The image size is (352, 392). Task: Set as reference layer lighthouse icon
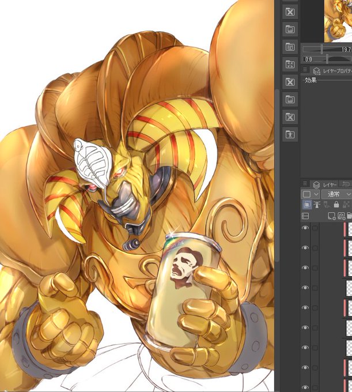pos(317,205)
